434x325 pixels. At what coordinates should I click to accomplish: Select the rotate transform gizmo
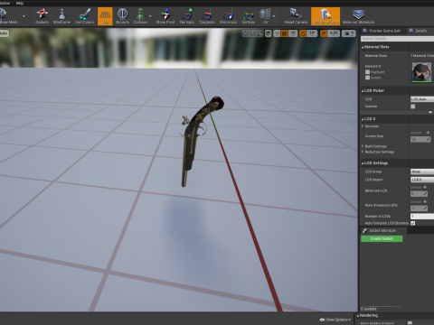point(253,33)
